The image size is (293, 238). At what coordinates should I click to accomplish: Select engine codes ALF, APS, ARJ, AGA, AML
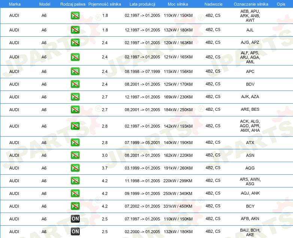click(250, 57)
